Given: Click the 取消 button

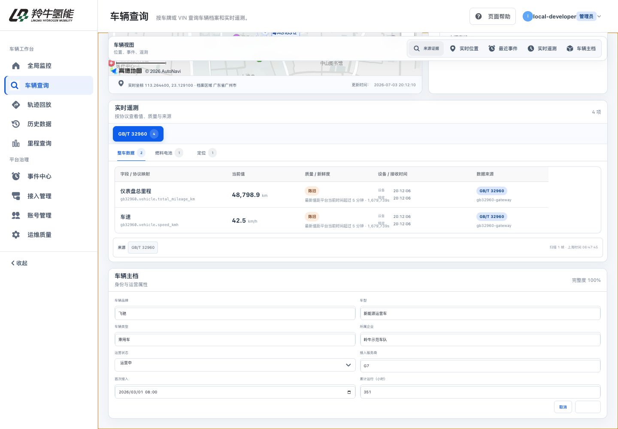Looking at the screenshot, I should point(563,407).
